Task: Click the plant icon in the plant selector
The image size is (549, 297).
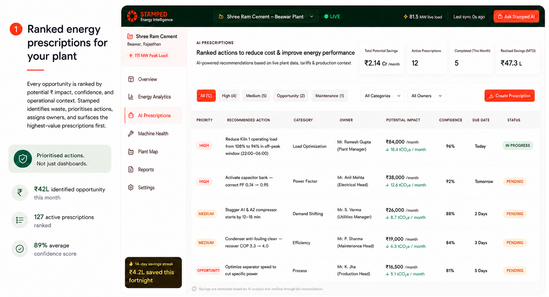Action: click(x=221, y=16)
